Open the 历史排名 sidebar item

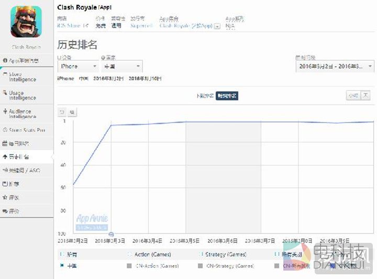click(27, 157)
